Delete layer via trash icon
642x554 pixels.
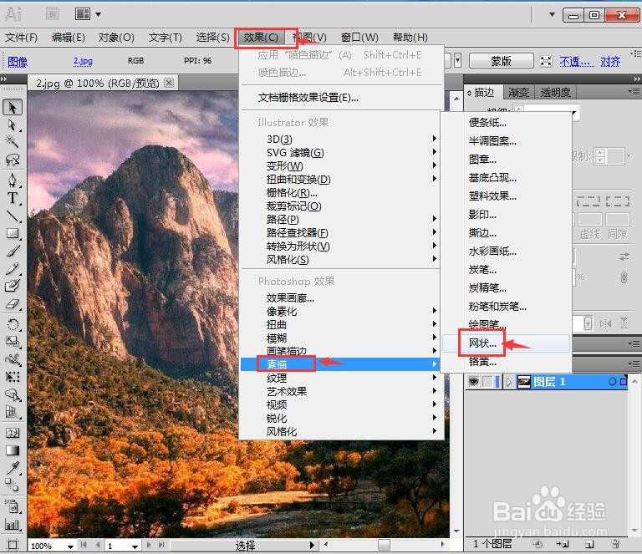pos(615,543)
